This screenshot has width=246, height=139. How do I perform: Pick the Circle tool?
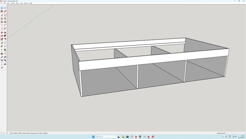coord(2,22)
